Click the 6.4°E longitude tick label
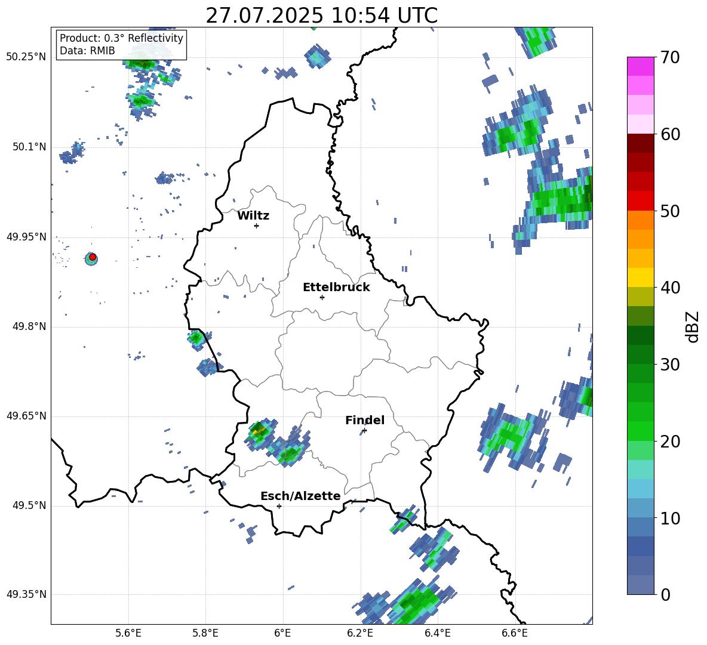 tap(437, 633)
